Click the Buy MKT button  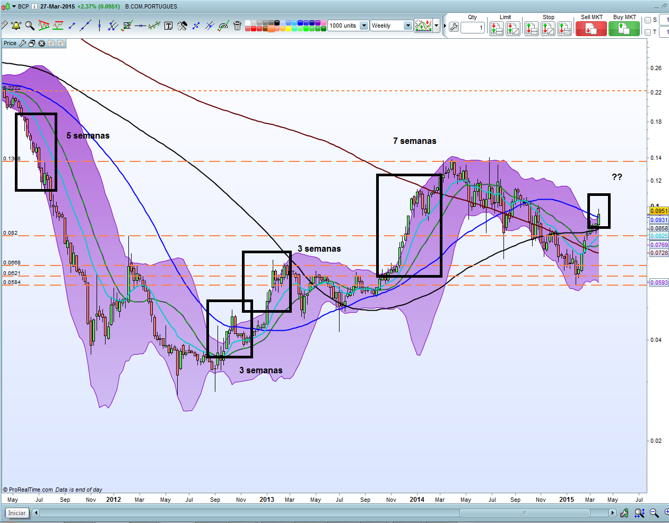point(624,29)
